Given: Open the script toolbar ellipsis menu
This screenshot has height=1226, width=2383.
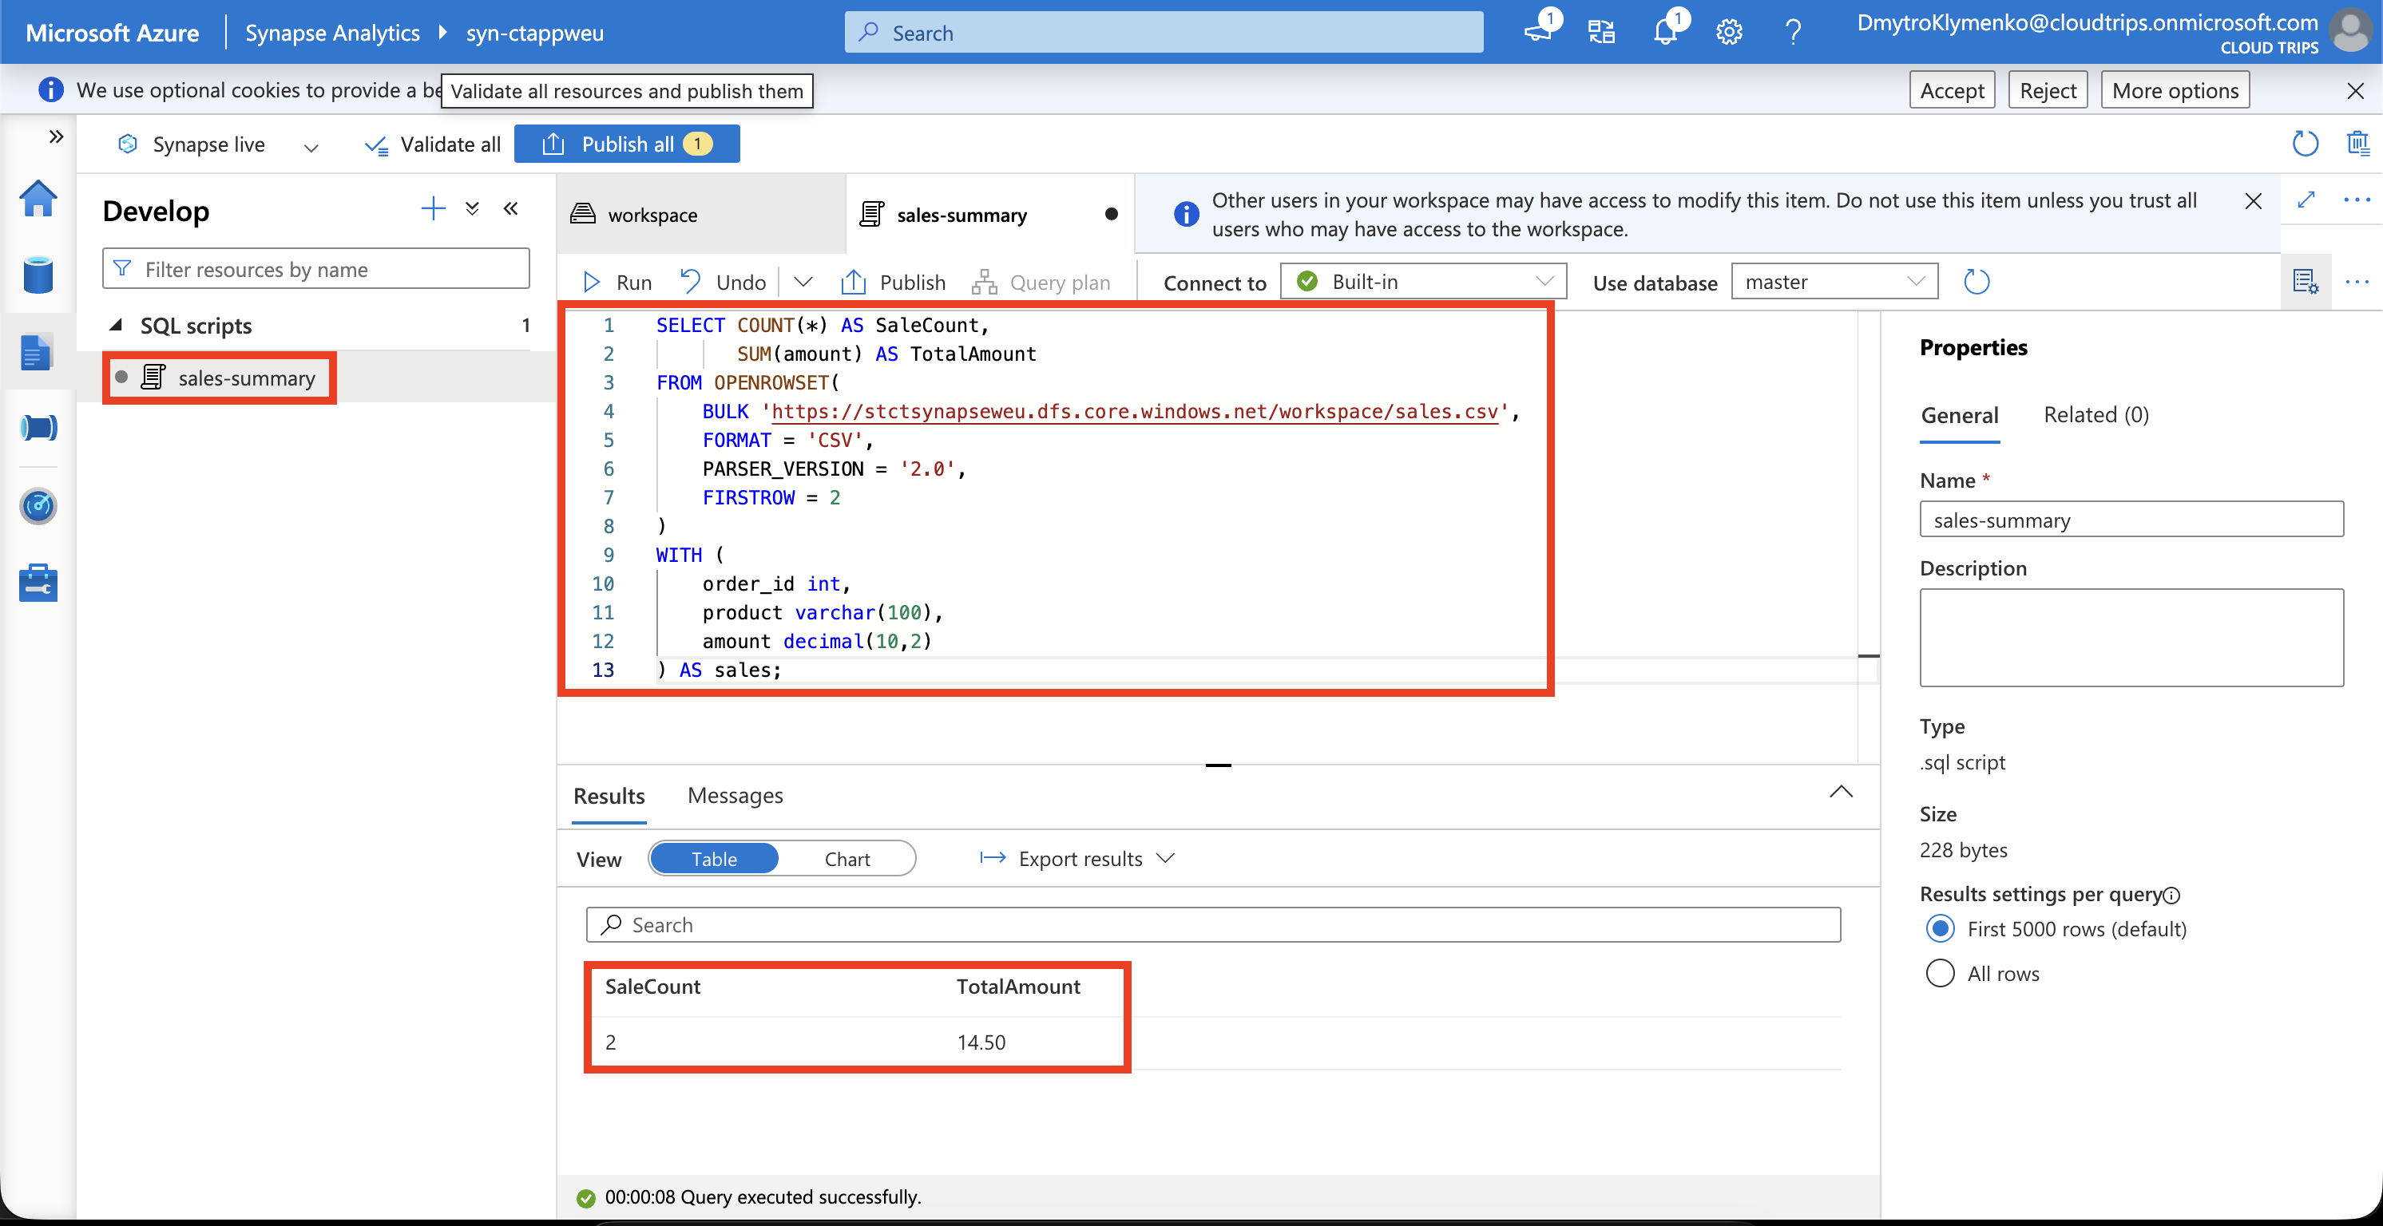Looking at the screenshot, I should [x=2356, y=281].
